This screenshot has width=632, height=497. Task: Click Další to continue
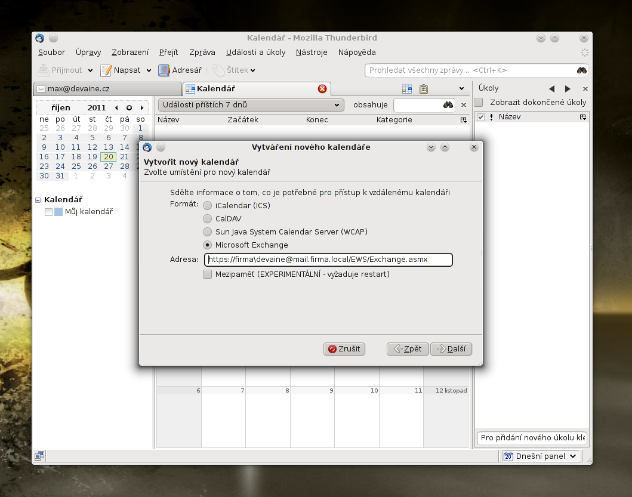(451, 349)
